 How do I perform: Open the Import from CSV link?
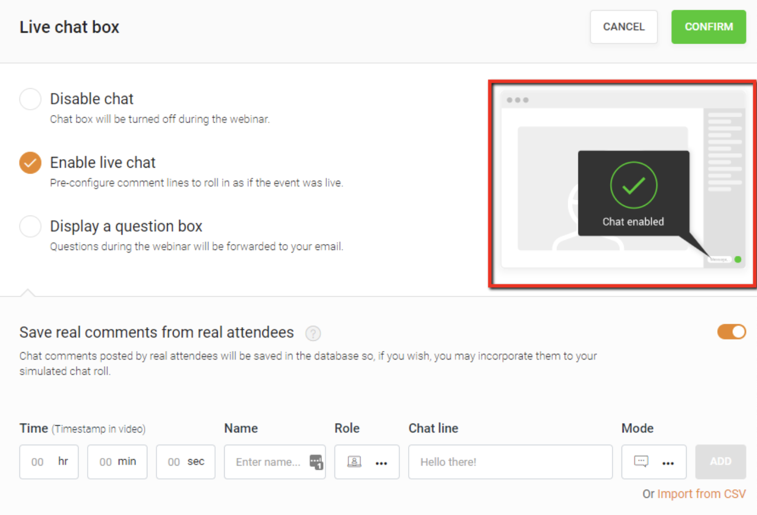point(702,493)
